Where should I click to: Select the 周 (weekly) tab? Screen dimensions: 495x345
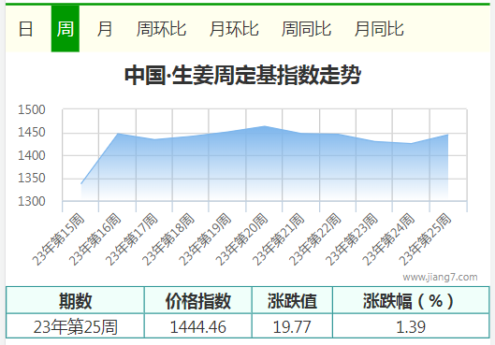pyautogui.click(x=66, y=29)
